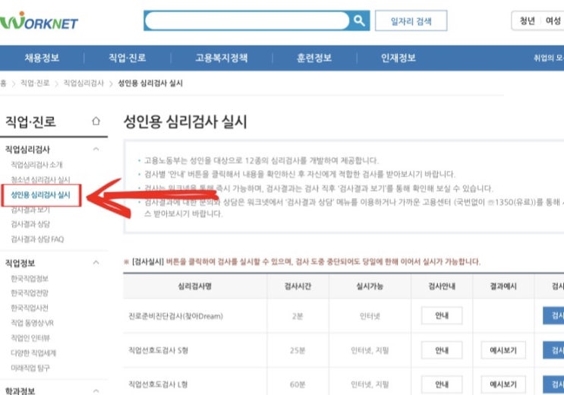This screenshot has width=564, height=395.
Task: Open the 직업·진로 menu
Action: [x=128, y=58]
